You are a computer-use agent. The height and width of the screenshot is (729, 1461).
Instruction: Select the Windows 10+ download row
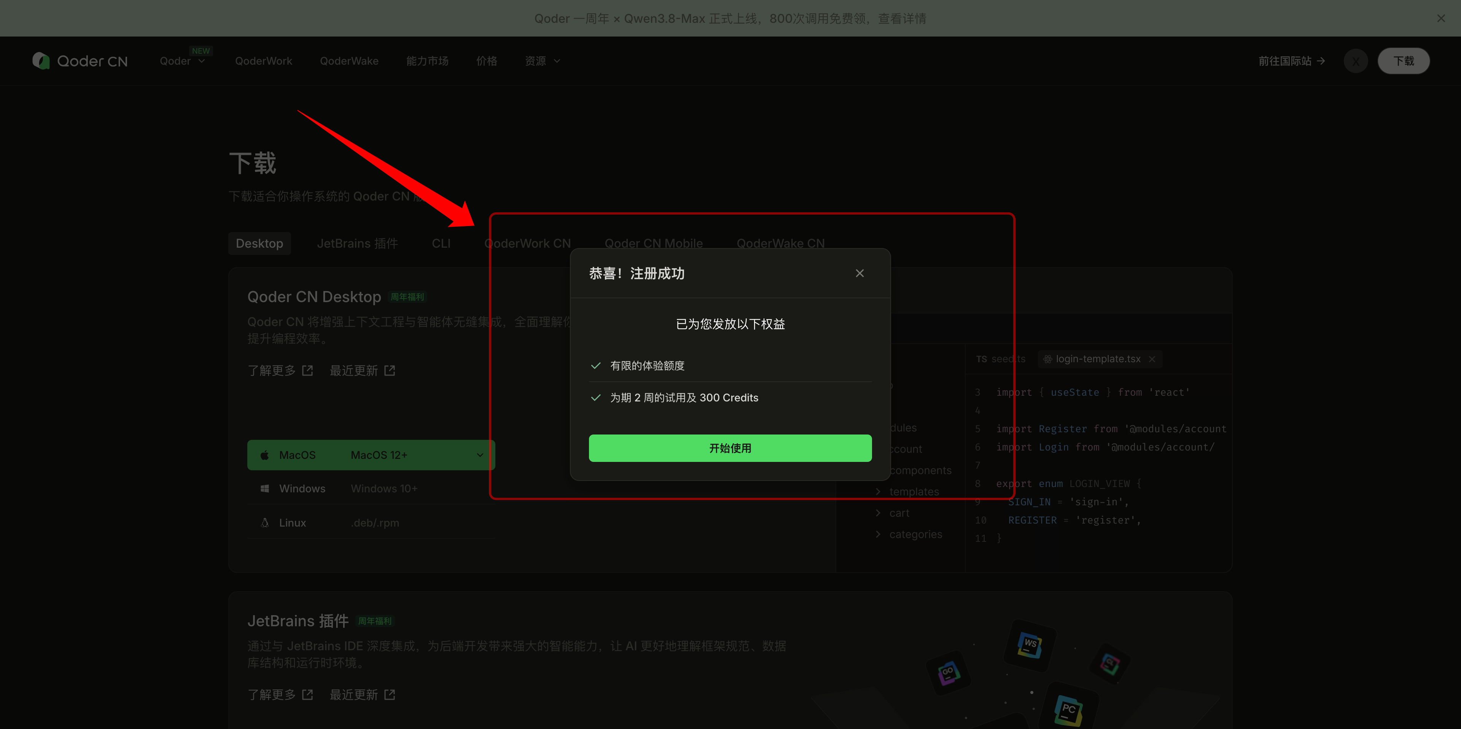click(371, 489)
